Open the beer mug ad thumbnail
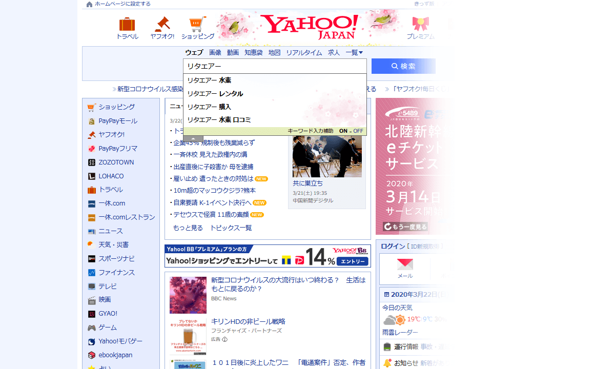The image size is (615, 369). coord(188,337)
